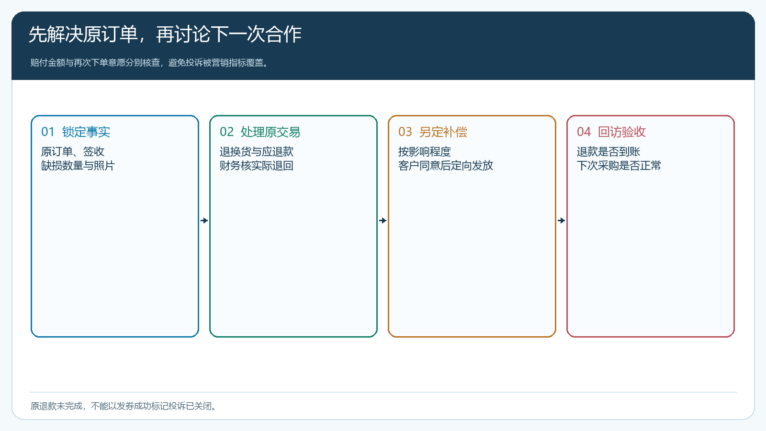This screenshot has width=766, height=431.
Task: Select the subtitle starting with 赔付金额与再次下单意愿
Action: (x=149, y=63)
